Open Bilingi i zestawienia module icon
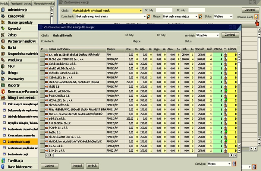 tap(3, 98)
